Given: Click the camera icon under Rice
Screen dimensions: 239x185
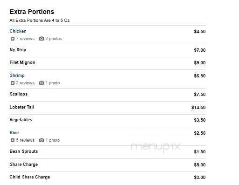Looking at the screenshot, I should click(42, 140).
